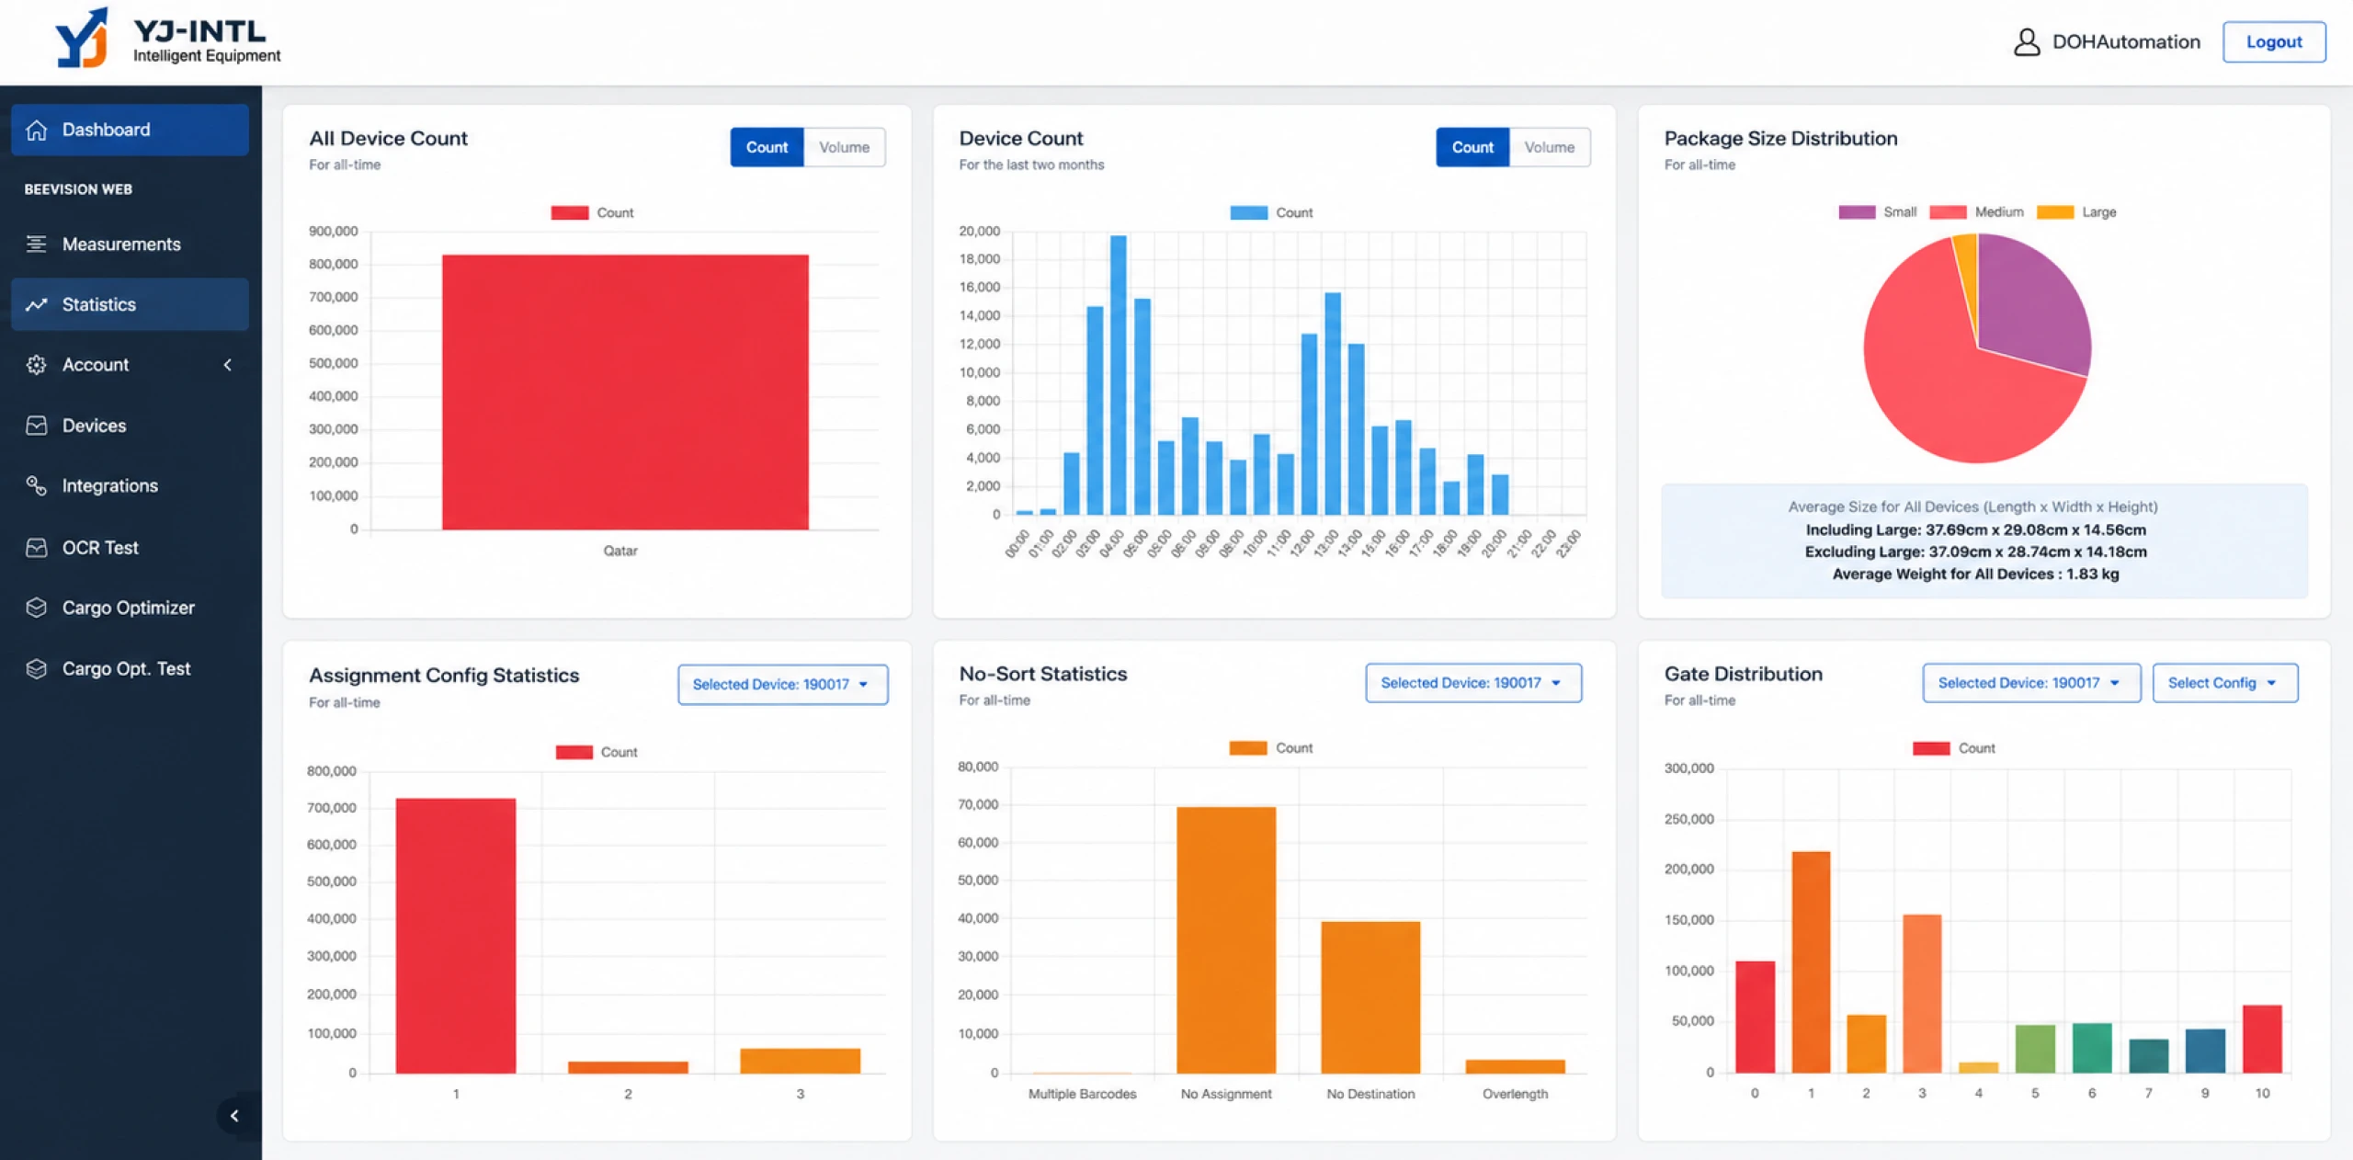The width and height of the screenshot is (2353, 1160).
Task: Toggle Count legend in Device Count chart
Action: pyautogui.click(x=1271, y=212)
